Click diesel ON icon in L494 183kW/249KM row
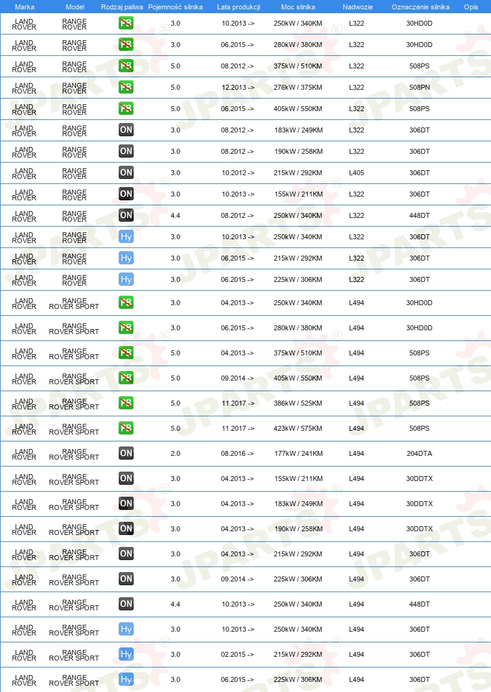Screen dimensions: 491x692 (126, 504)
